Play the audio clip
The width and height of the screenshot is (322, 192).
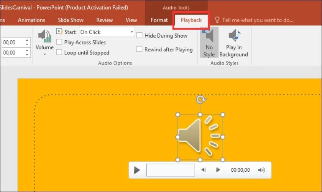click(x=137, y=170)
